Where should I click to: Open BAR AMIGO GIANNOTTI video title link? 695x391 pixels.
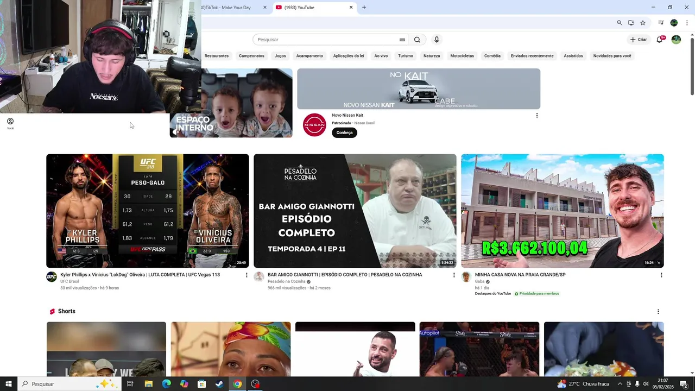point(345,275)
